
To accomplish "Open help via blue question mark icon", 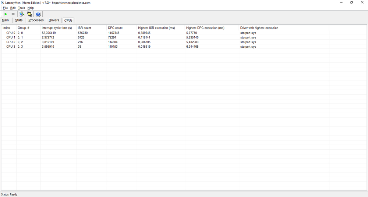I will pyautogui.click(x=38, y=14).
